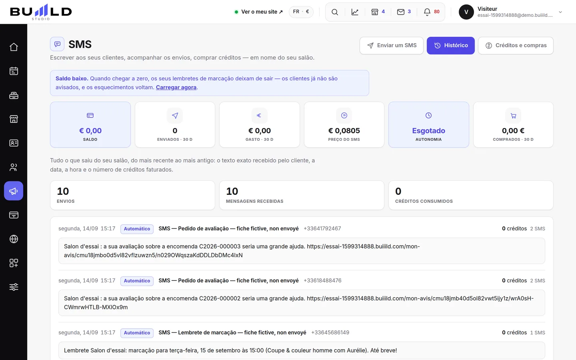Follow the Ver o meu site link
The image size is (576, 360).
tap(259, 12)
